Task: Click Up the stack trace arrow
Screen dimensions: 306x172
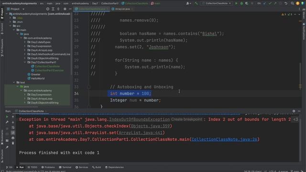Action: (13, 117)
